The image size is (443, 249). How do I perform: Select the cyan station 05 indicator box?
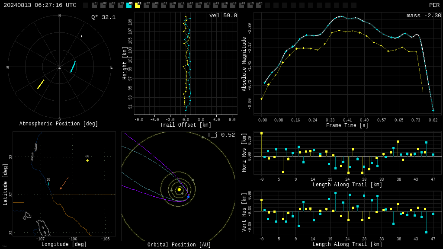(x=129, y=5)
